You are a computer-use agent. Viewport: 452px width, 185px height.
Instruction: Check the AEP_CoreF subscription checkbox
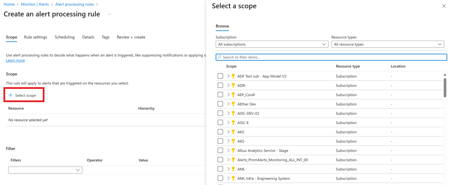(x=220, y=95)
